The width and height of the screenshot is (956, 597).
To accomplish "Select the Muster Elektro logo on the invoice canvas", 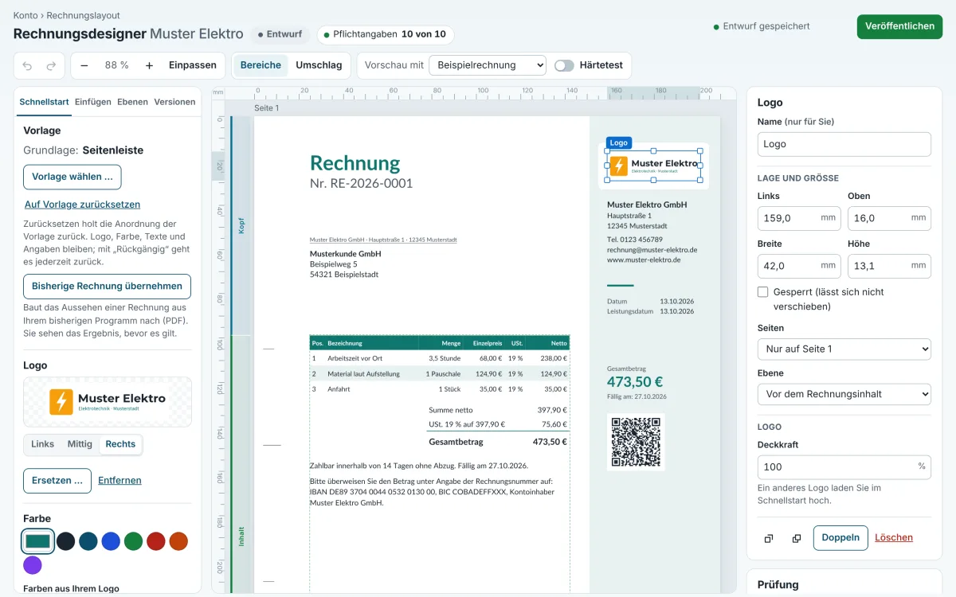I will [654, 166].
